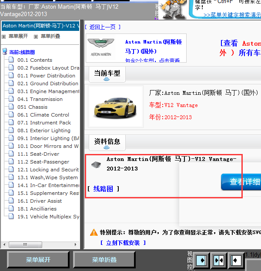Collapse 资料信息 section chevron
This screenshot has width=261, height=271.
(x=107, y=147)
